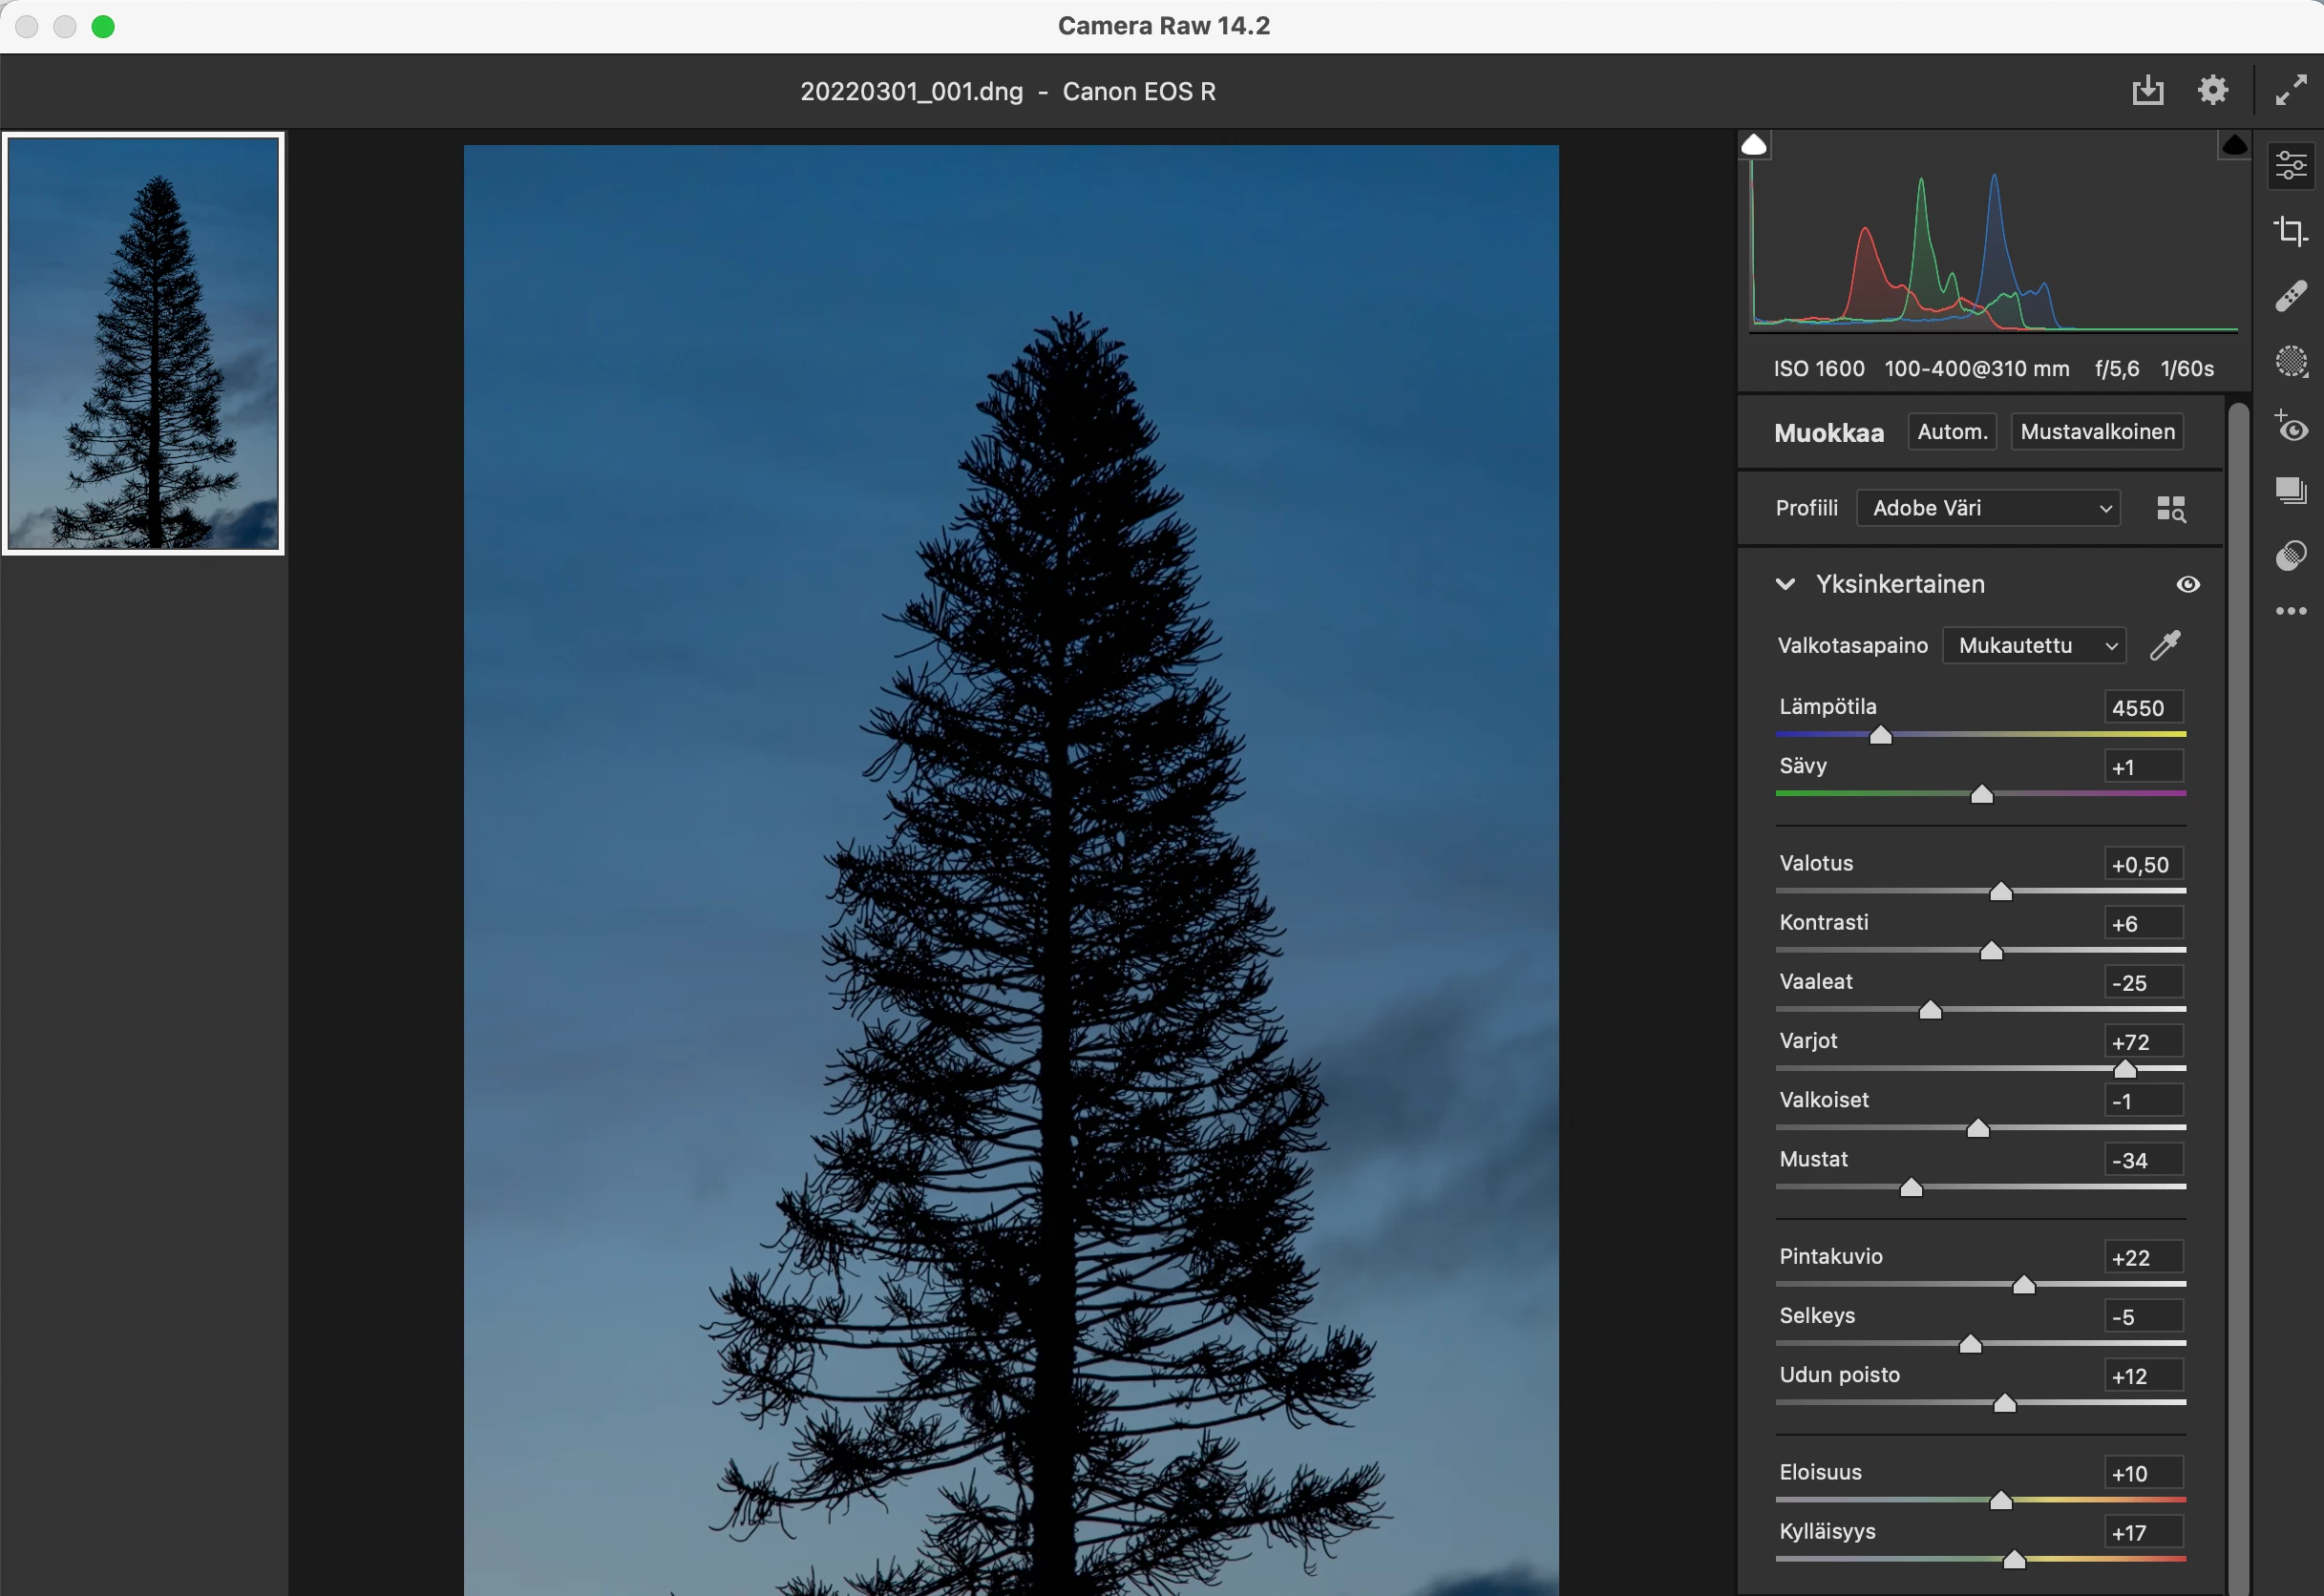Open the Snapshots panel icon
This screenshot has width=2324, height=1596.
pyautogui.click(x=2290, y=491)
